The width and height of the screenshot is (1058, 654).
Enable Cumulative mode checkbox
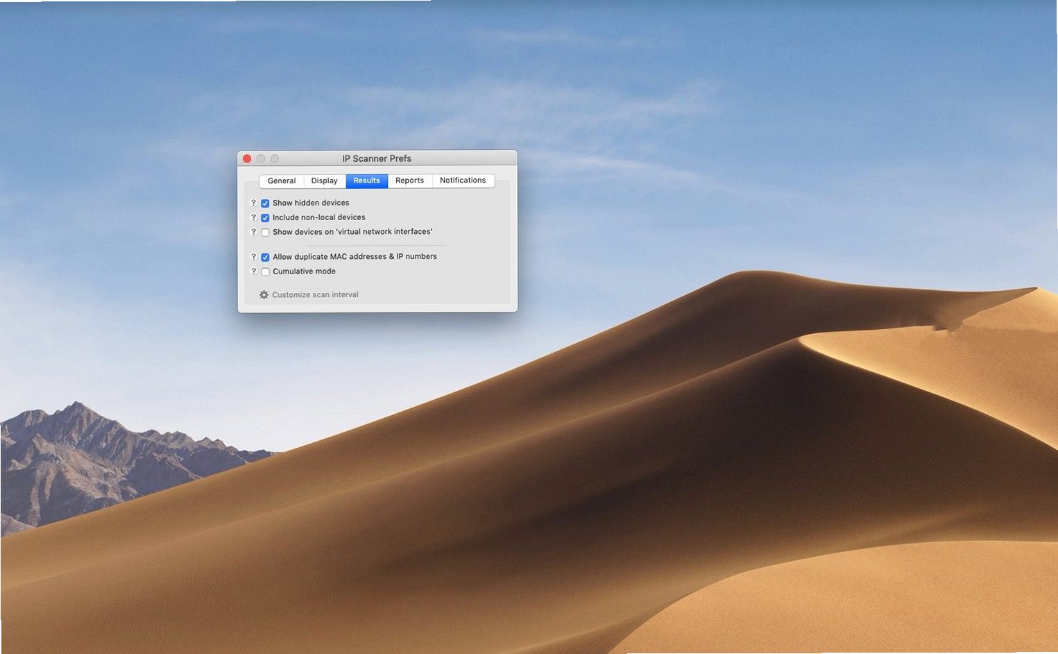(265, 272)
